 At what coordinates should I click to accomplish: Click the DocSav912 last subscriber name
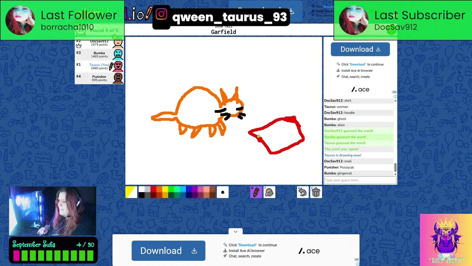396,27
